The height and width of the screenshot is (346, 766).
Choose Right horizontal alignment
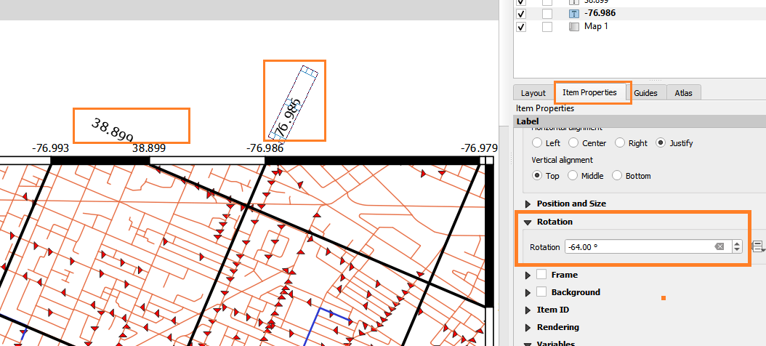point(620,143)
